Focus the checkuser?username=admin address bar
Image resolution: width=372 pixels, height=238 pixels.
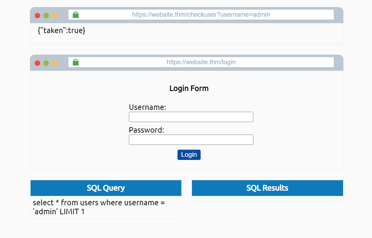[201, 15]
